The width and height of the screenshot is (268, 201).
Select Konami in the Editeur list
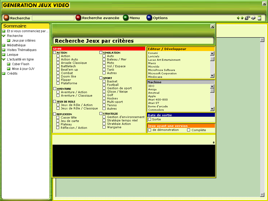tap(152, 53)
